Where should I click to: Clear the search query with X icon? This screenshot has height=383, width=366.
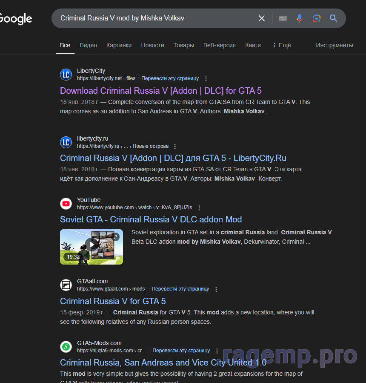pos(262,18)
